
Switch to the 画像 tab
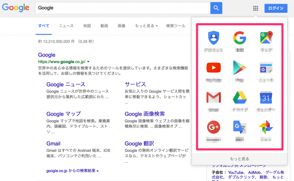pyautogui.click(x=121, y=26)
